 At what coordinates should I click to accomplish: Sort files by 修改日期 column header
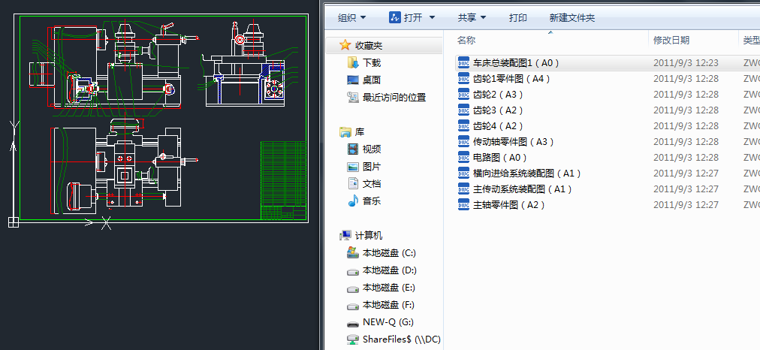(671, 40)
